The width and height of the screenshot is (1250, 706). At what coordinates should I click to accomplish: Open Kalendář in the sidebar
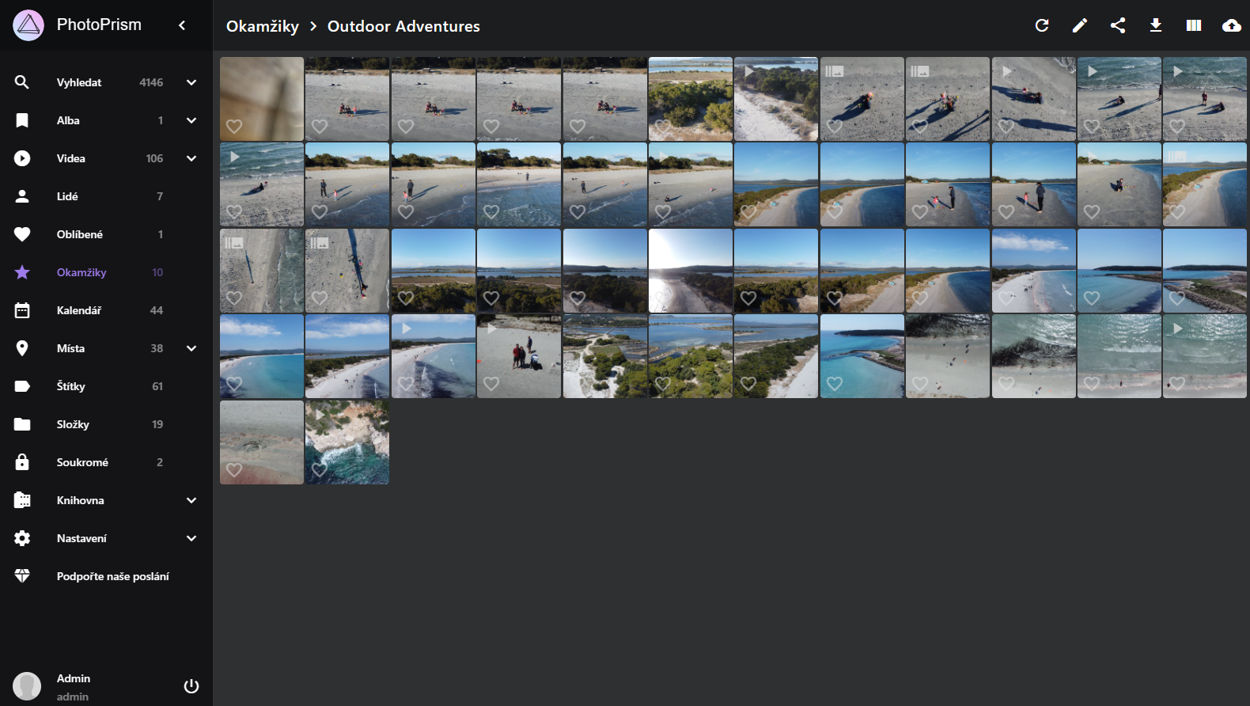tap(79, 310)
